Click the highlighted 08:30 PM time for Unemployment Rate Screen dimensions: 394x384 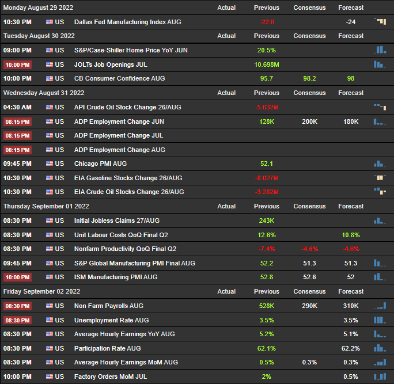point(17,320)
